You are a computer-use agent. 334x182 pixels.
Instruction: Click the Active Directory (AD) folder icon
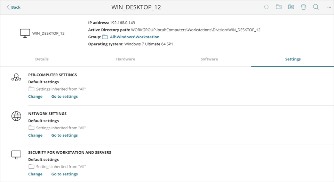pos(291,7)
